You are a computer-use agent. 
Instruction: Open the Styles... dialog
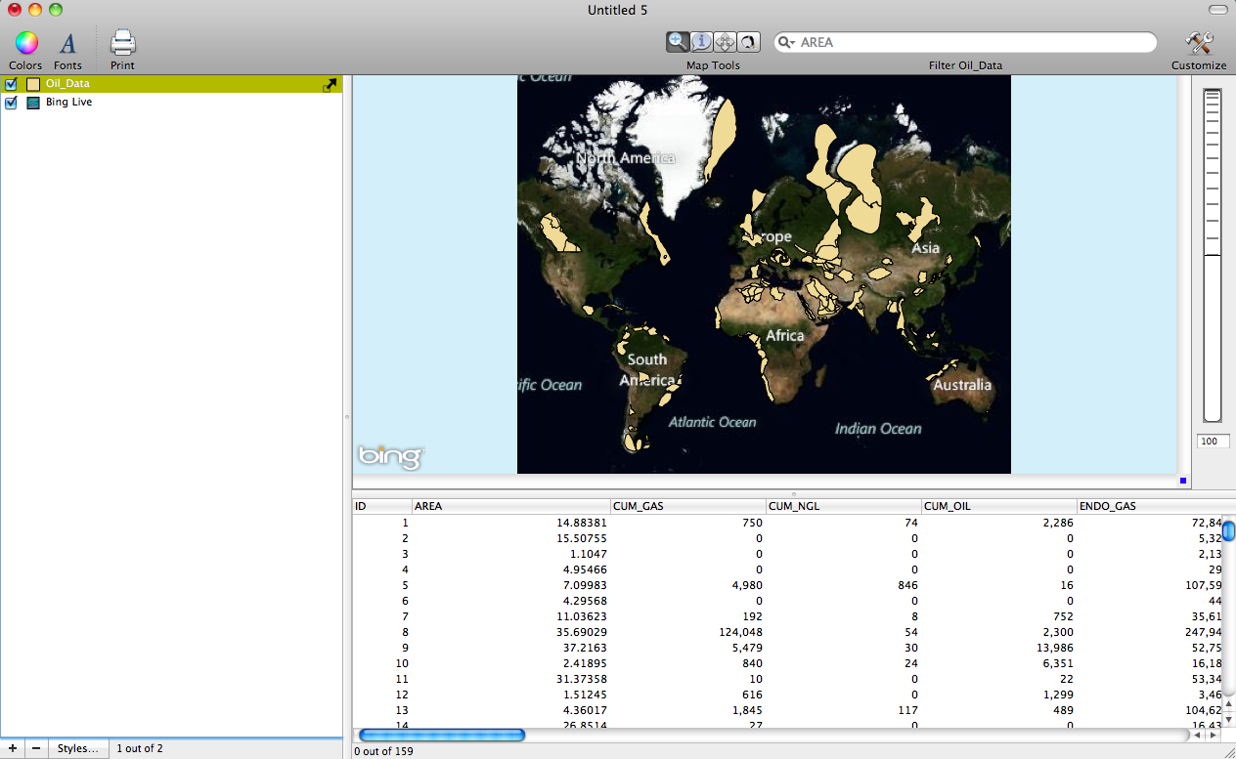coord(77,748)
